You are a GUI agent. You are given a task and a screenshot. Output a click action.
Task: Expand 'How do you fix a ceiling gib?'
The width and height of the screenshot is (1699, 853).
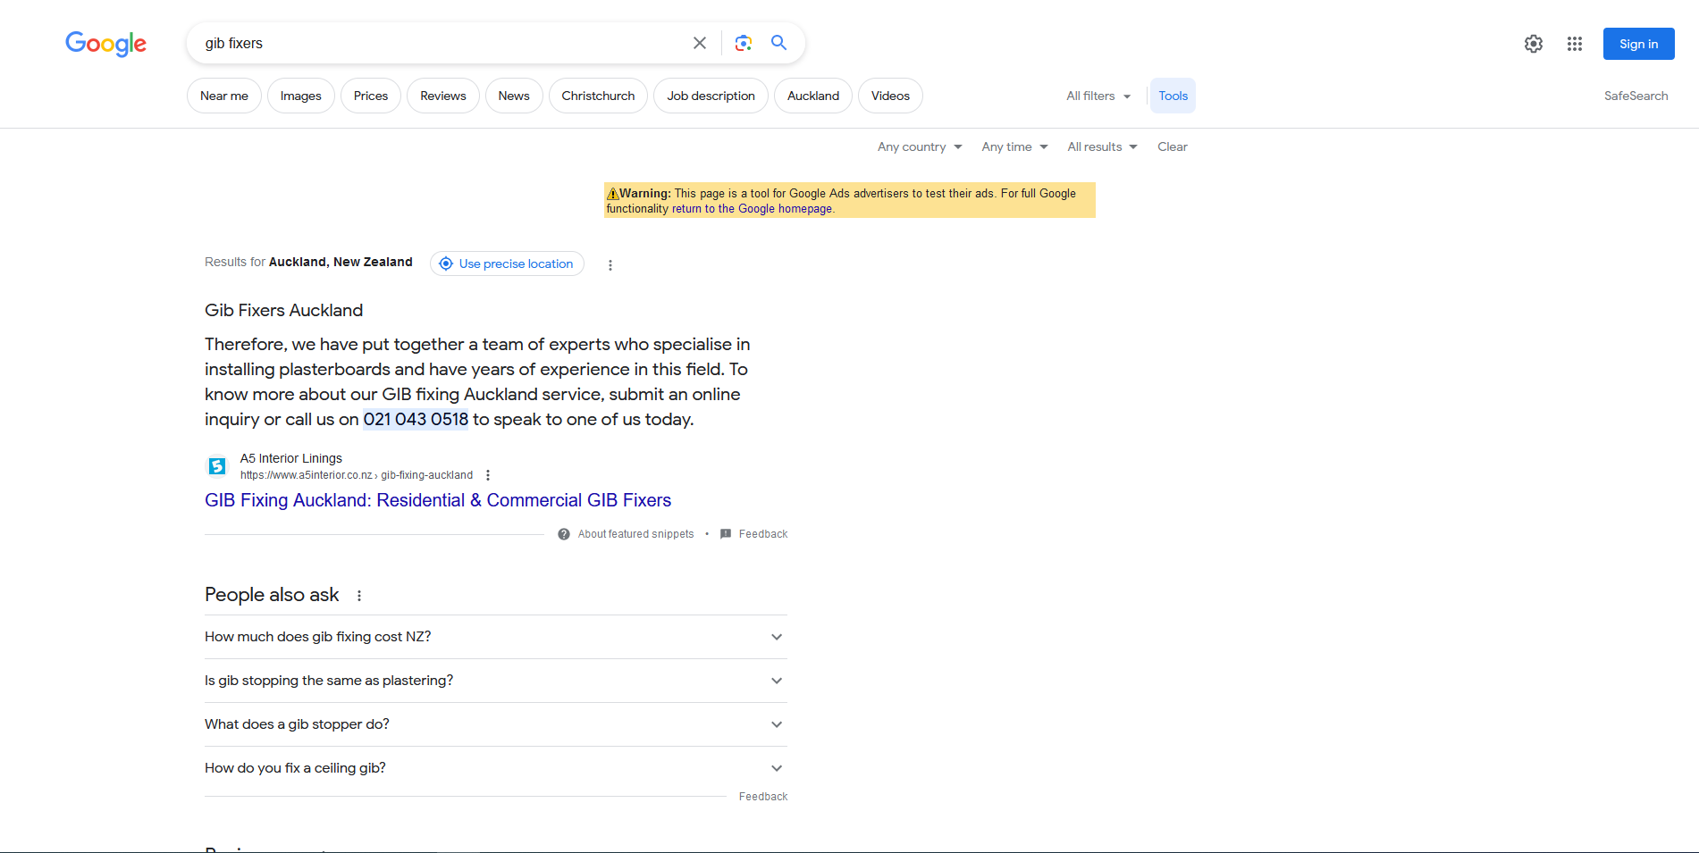coord(496,768)
